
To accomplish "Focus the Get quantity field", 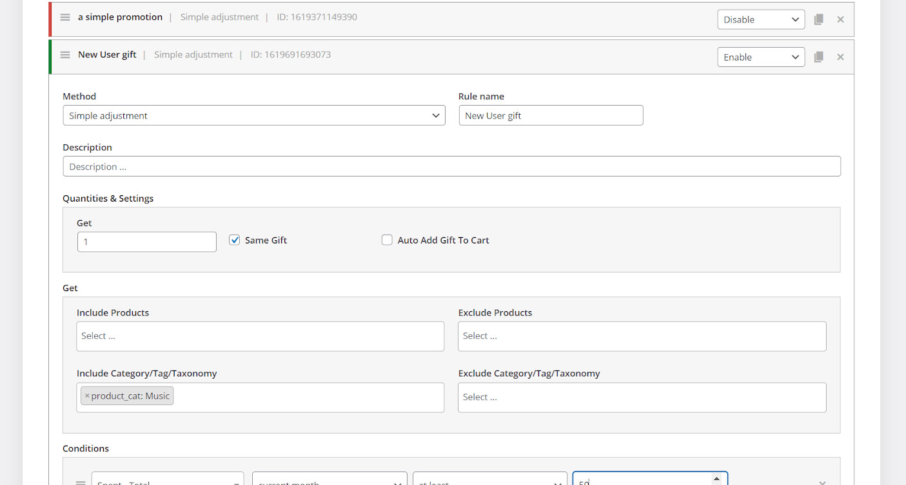I will (147, 242).
